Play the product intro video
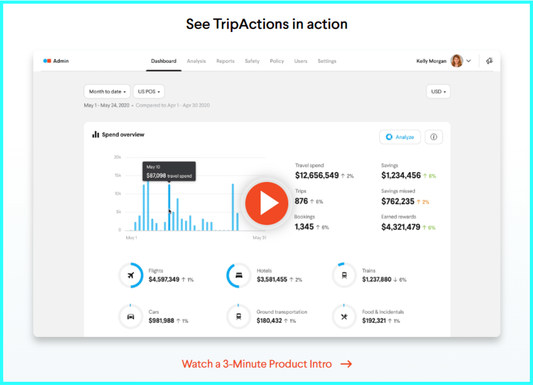This screenshot has height=385, width=533. 267,203
